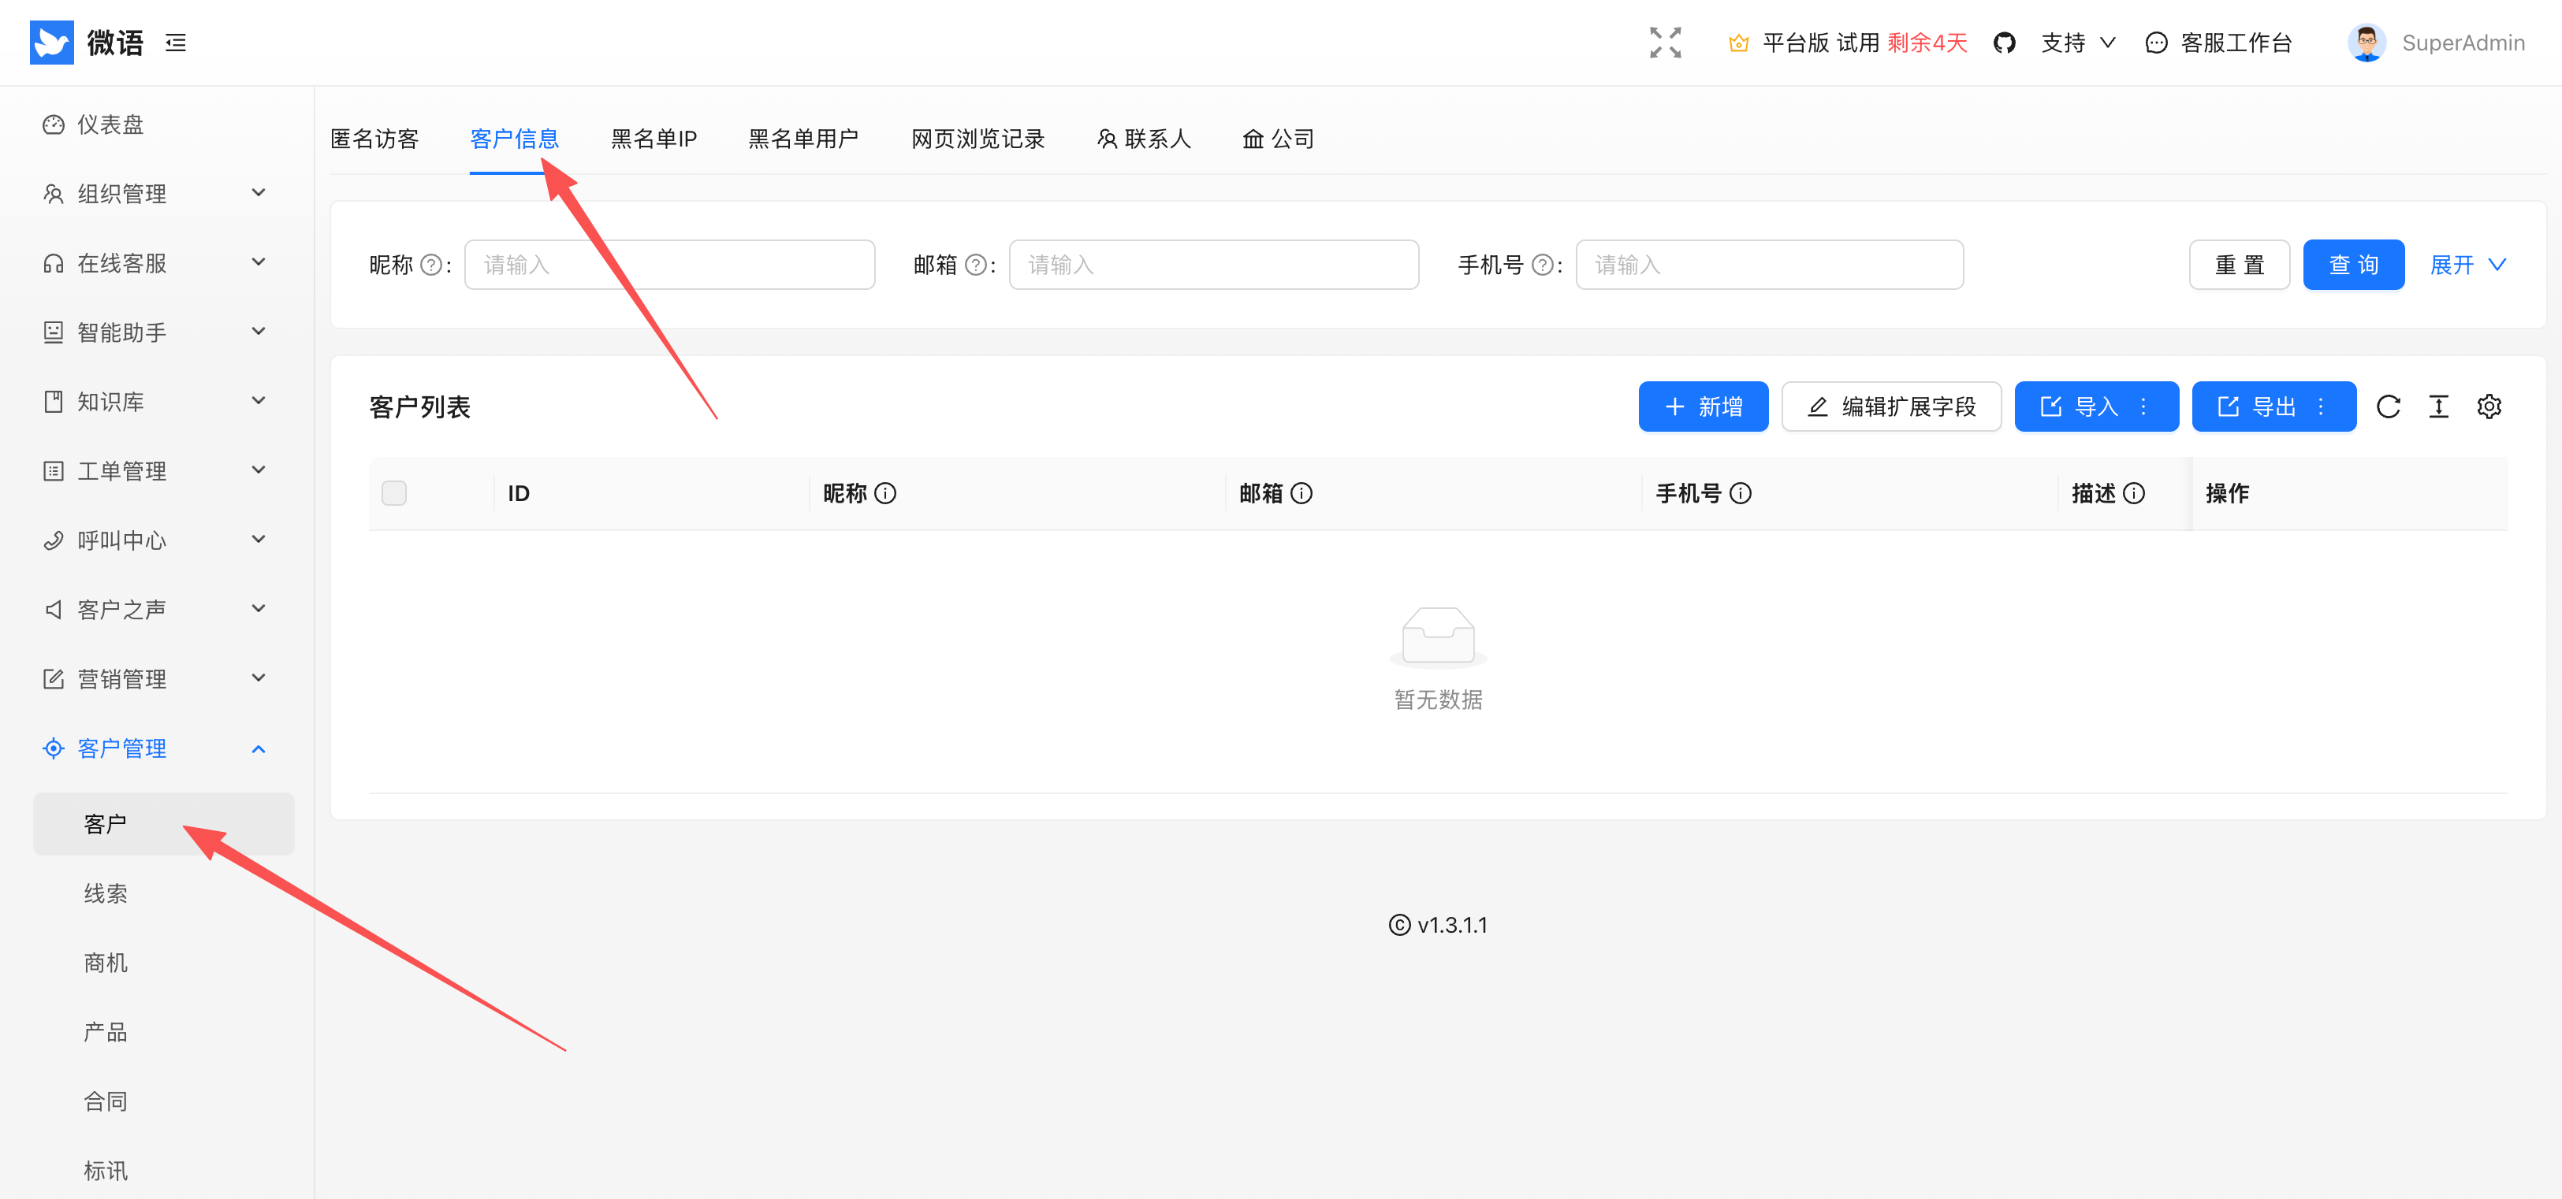Toggle fullscreen mode icon
Image resolution: width=2562 pixels, height=1199 pixels.
click(x=1665, y=43)
